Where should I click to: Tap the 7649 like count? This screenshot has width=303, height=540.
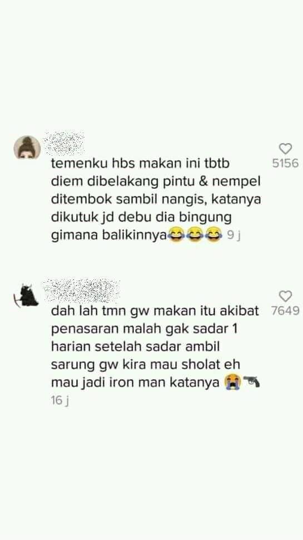click(285, 311)
